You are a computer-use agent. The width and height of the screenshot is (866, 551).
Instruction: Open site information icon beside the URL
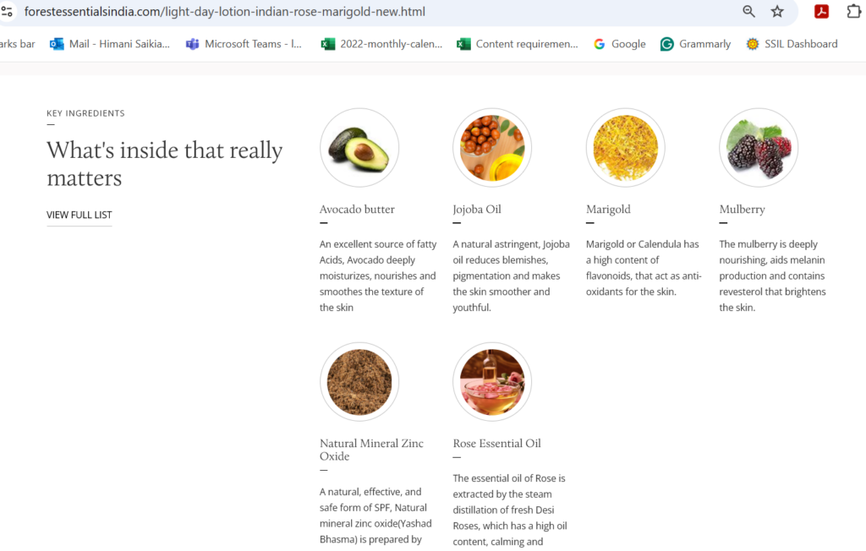pyautogui.click(x=7, y=12)
